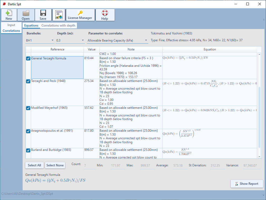
Task: Click the Average field showing 573.18
Action: pos(180,166)
